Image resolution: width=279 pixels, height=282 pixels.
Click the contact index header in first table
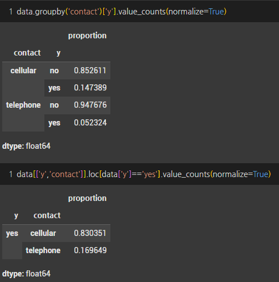coord(27,53)
